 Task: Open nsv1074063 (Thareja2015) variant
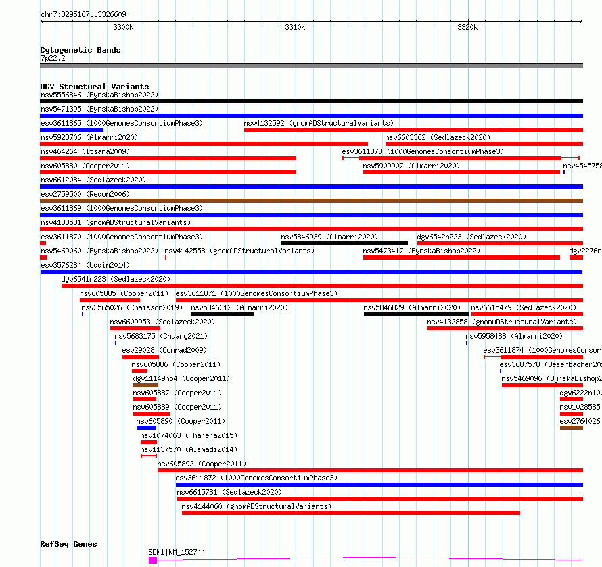189,435
